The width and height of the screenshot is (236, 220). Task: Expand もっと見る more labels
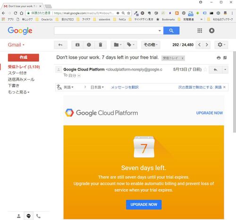18,92
